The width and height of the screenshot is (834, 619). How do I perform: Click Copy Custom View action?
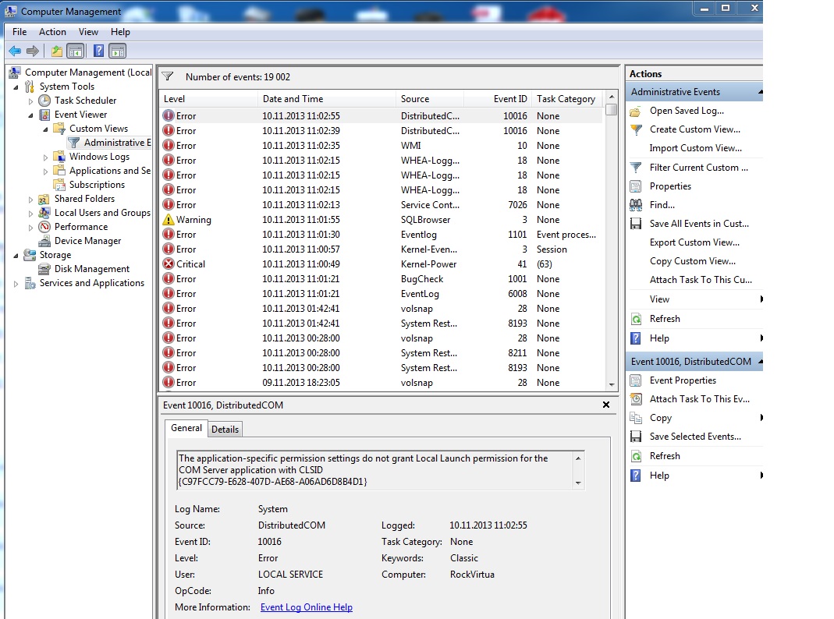coord(693,261)
